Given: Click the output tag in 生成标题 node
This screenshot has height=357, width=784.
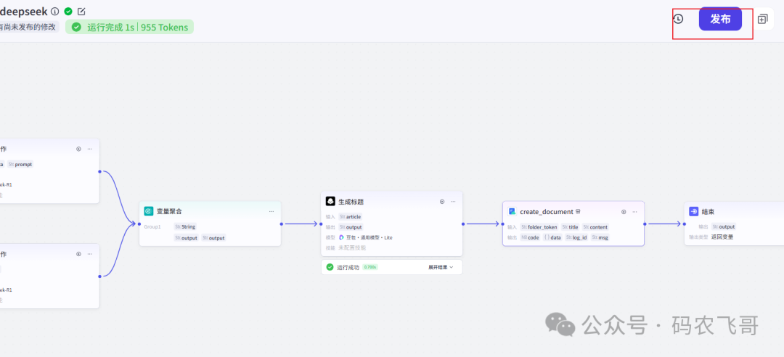Looking at the screenshot, I should pyautogui.click(x=351, y=227).
